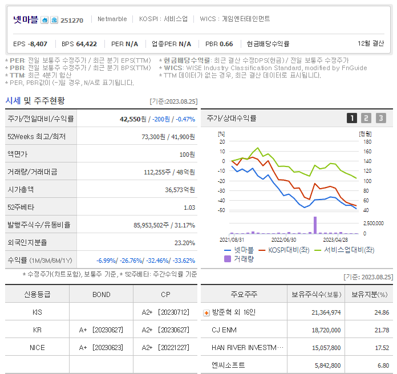
Task: Click the KIS CP rating A2+ [20230712]
Action: pos(165,312)
